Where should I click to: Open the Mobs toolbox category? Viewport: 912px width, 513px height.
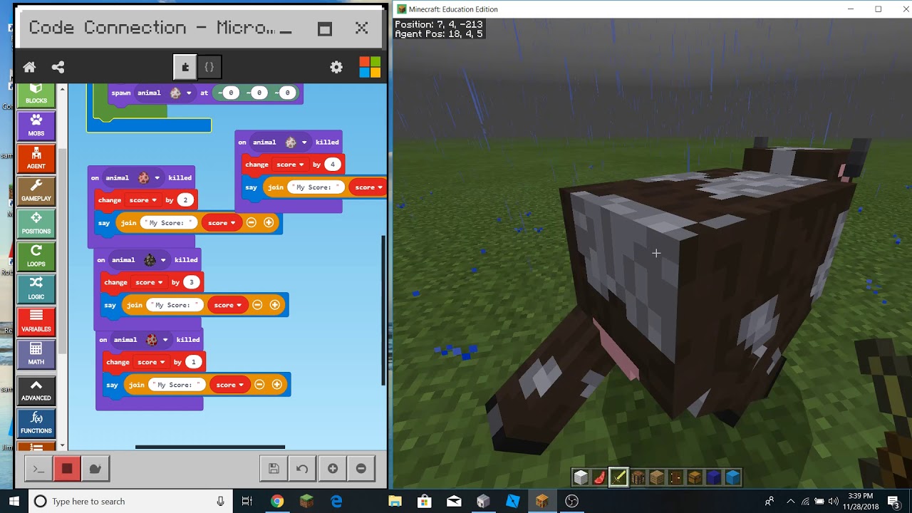[36, 125]
